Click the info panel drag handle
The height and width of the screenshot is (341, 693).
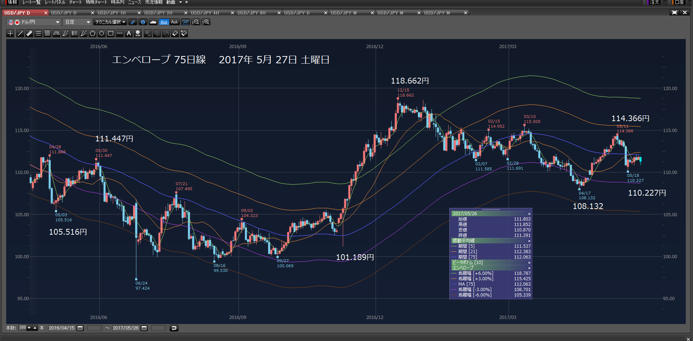491,209
